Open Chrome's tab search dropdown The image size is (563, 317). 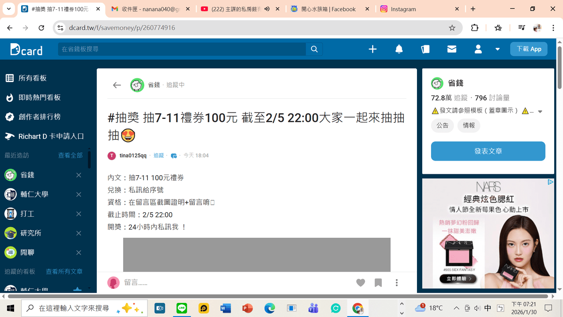coord(8,9)
